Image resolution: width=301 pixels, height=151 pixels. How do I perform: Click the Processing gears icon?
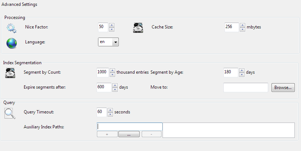[x=11, y=28]
